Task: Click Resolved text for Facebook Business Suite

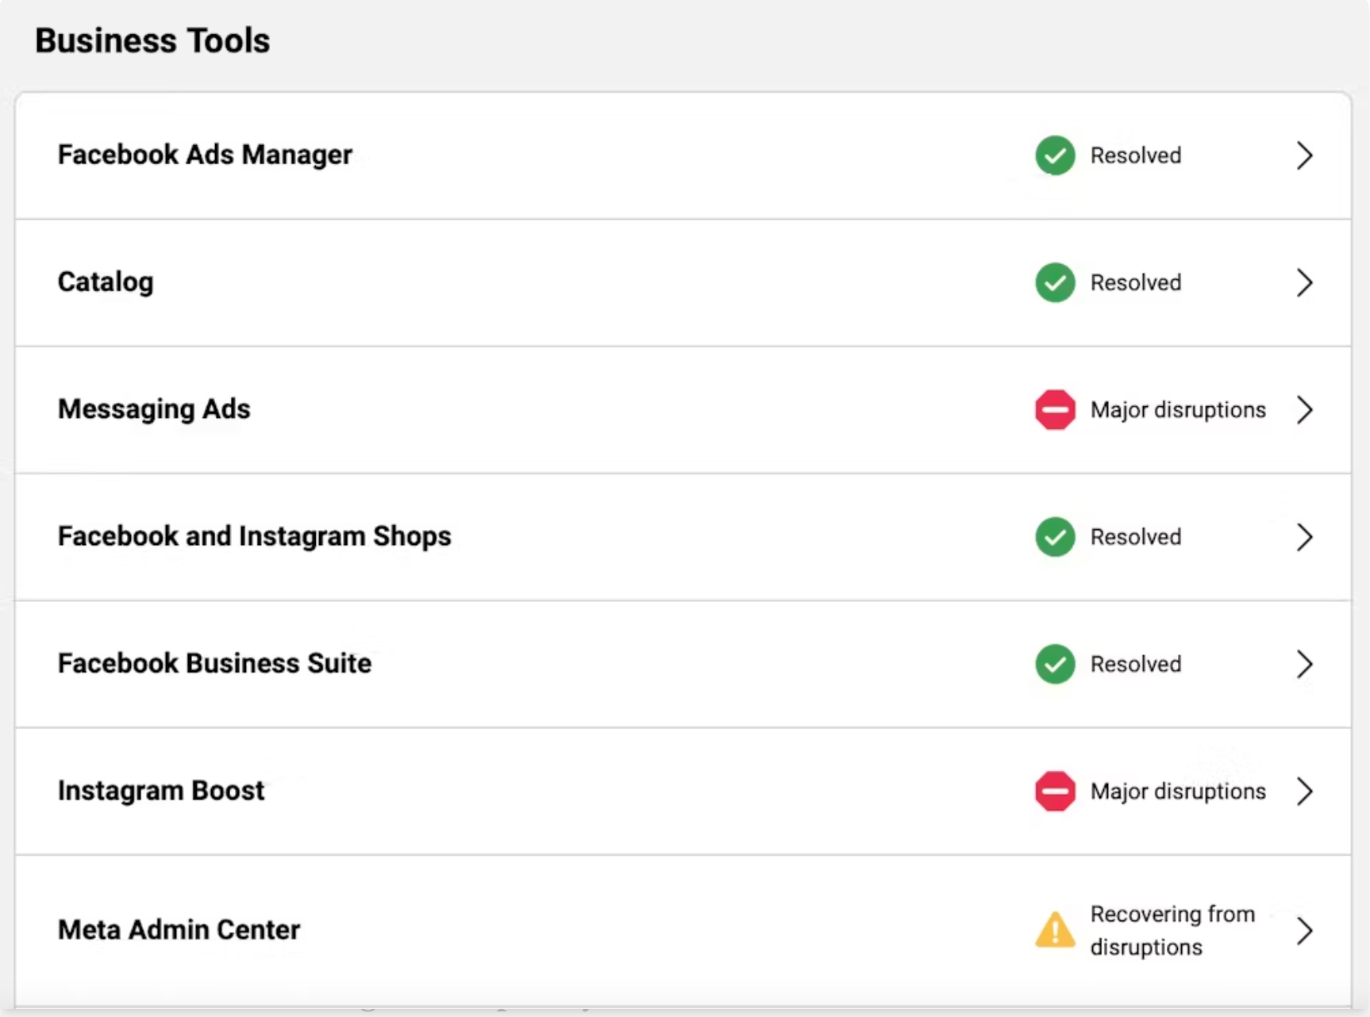Action: [1136, 664]
